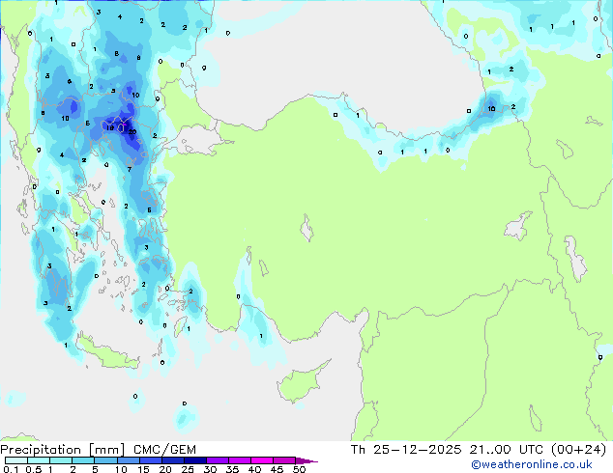Click the '25' legend scale label
The image size is (613, 473).
click(188, 469)
